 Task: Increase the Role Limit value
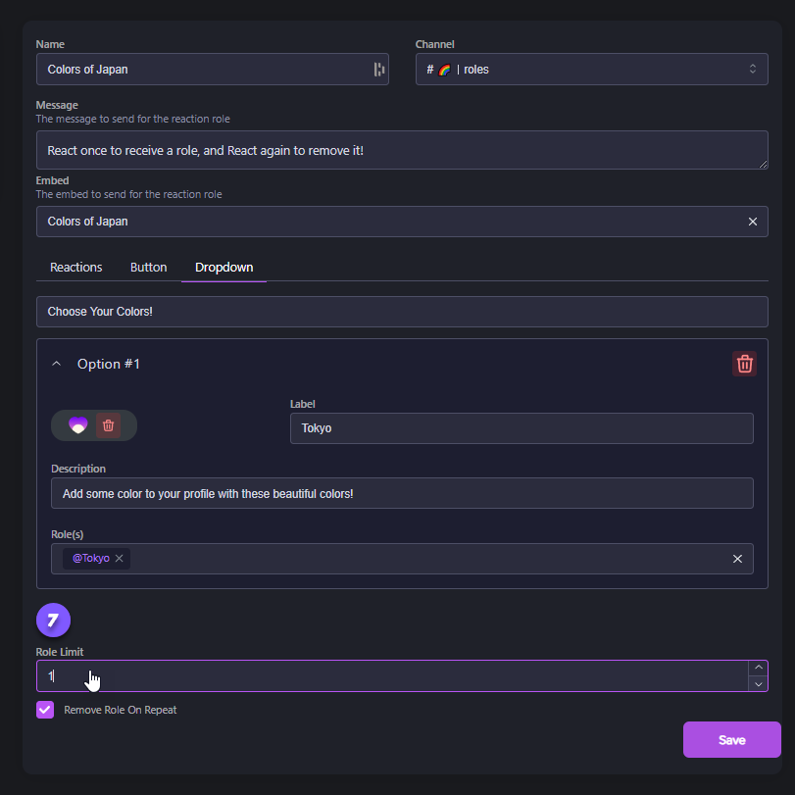point(758,668)
